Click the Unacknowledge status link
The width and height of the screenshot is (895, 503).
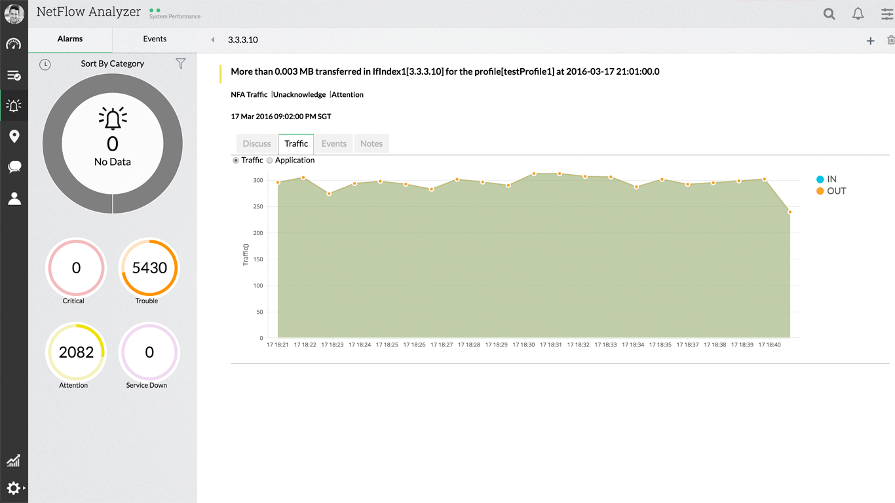pos(299,95)
